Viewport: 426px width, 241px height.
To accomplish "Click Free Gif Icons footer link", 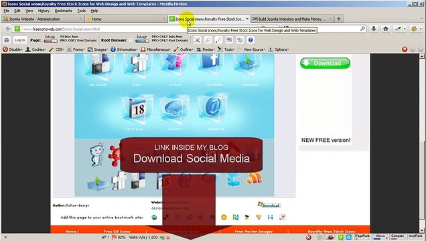I will (117, 231).
